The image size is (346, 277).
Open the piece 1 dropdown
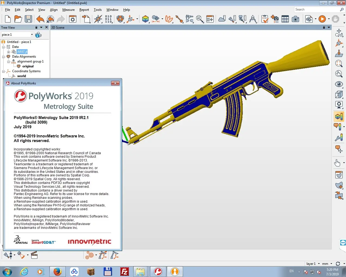(x=32, y=35)
